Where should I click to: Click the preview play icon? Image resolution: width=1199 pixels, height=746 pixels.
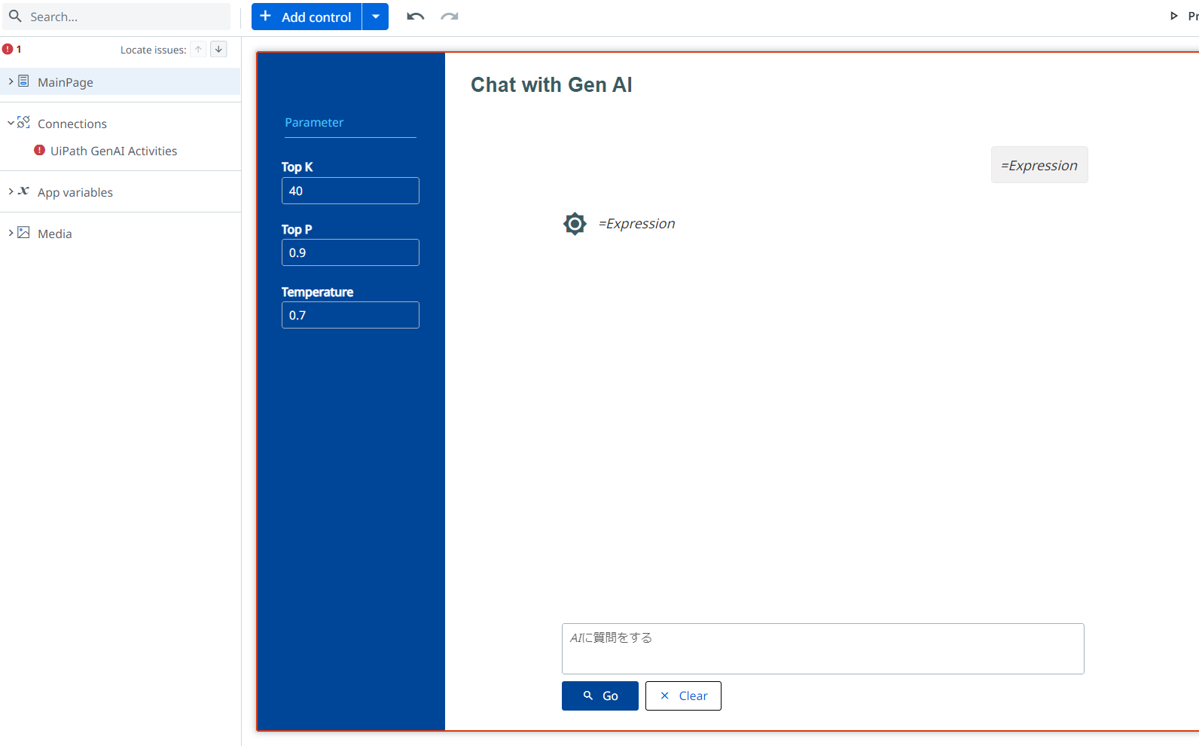[x=1173, y=16]
